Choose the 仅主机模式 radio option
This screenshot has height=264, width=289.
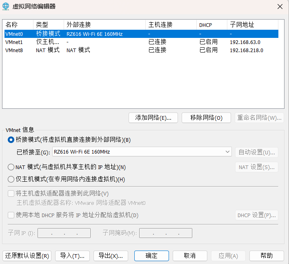tap(11, 179)
